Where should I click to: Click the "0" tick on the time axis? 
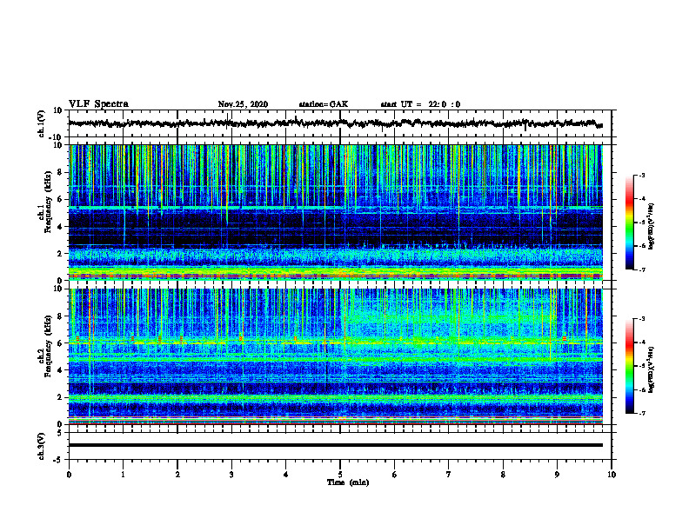69,475
